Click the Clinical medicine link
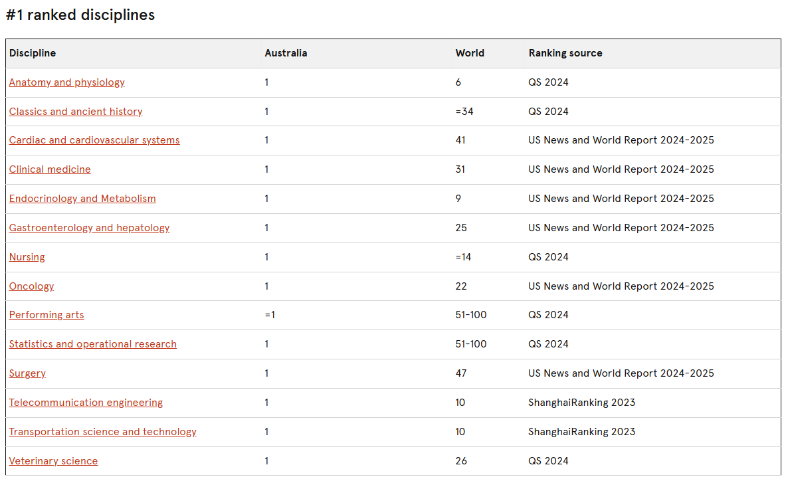This screenshot has width=786, height=481. point(50,169)
